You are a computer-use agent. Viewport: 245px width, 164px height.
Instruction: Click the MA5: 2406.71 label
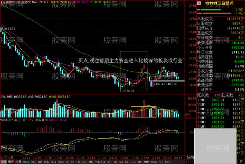41,2
